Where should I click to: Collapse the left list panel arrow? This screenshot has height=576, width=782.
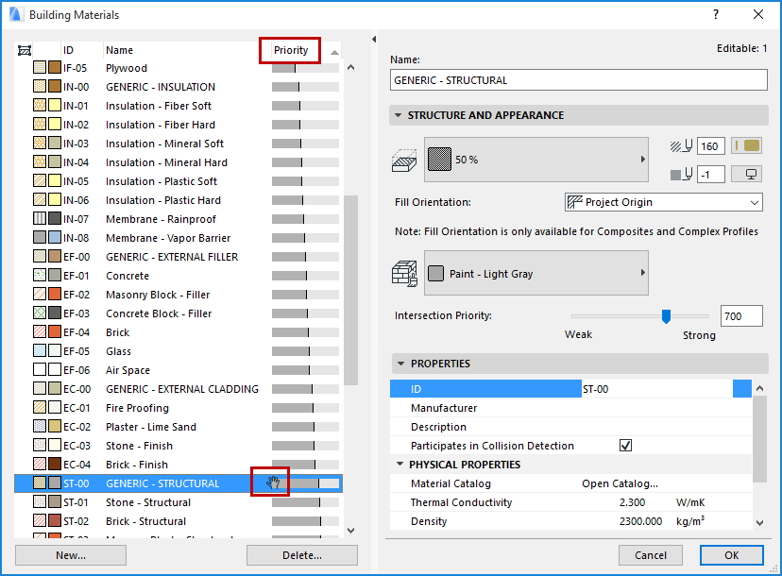click(x=374, y=39)
